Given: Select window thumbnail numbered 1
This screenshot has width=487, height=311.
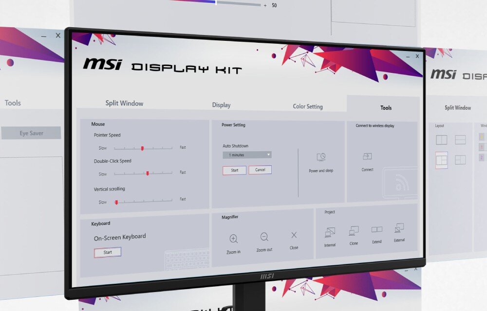Looking at the screenshot, I should click(481, 147).
